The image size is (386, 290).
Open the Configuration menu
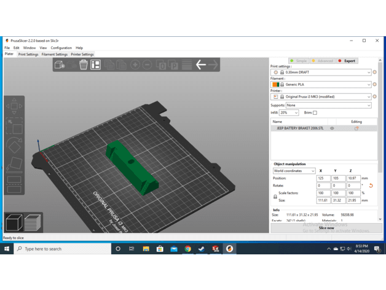point(61,48)
